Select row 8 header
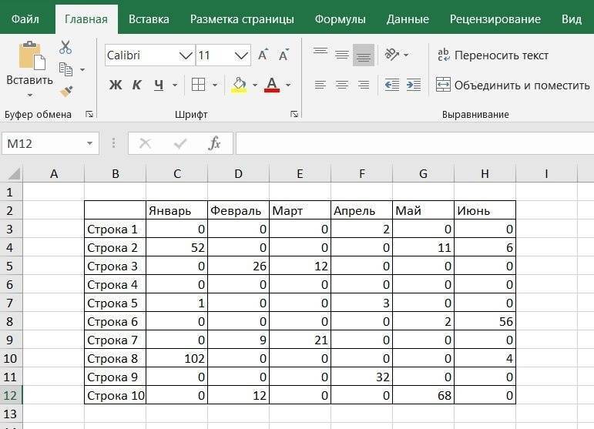594x429 pixels. point(11,321)
